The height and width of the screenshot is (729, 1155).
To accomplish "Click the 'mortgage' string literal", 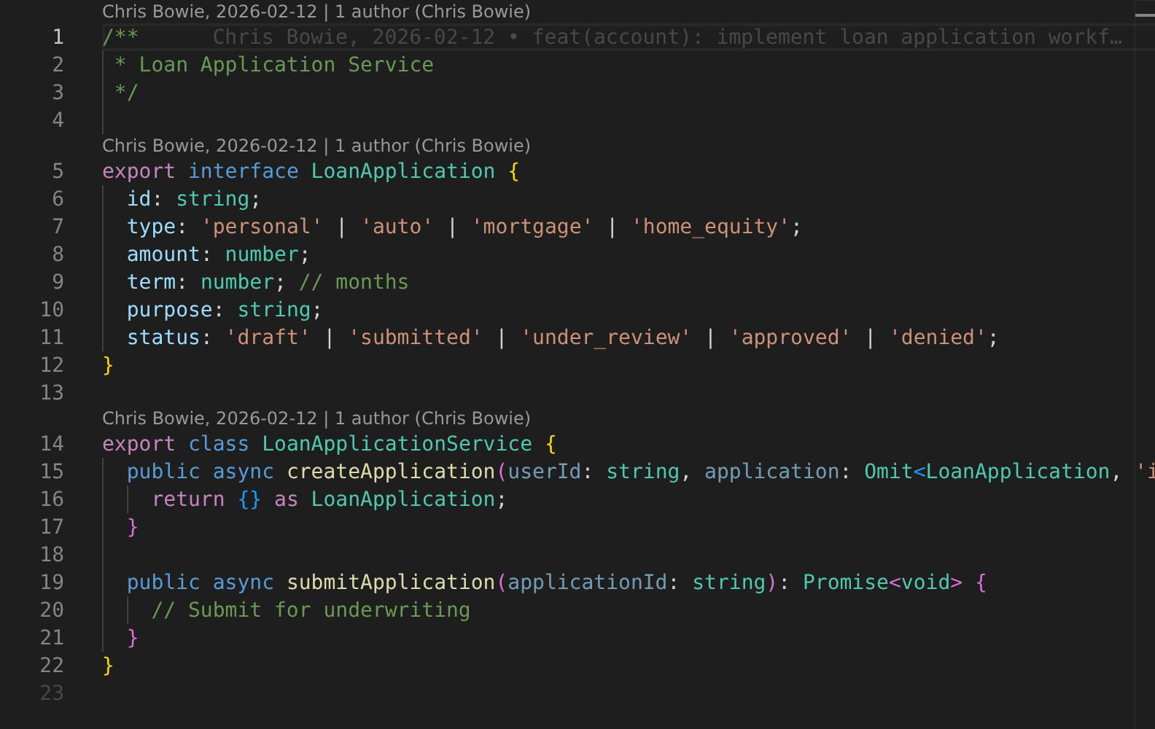I will [532, 227].
